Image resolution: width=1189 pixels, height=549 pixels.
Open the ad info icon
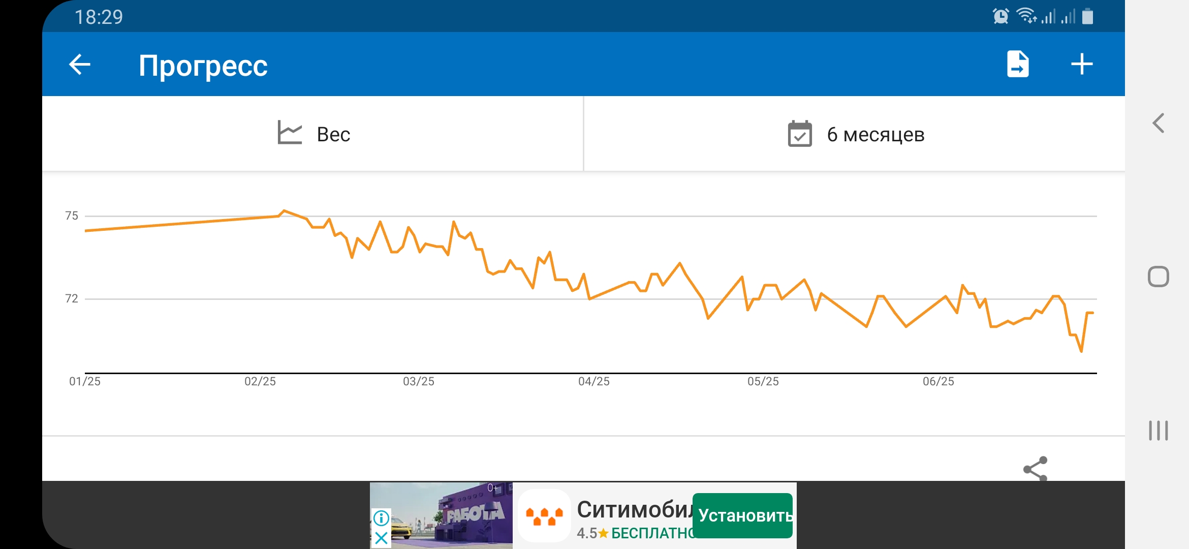(381, 518)
